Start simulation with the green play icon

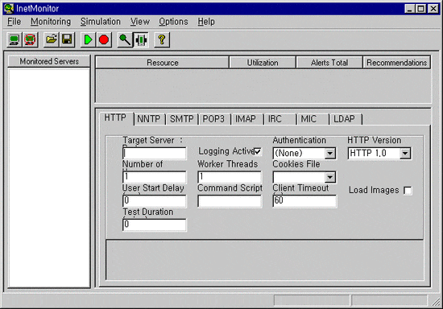[88, 39]
